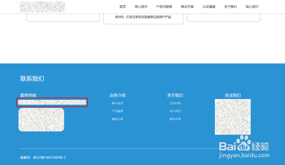Open 关于我们 from the top navigation
The height and width of the screenshot is (165, 285).
click(x=230, y=7)
